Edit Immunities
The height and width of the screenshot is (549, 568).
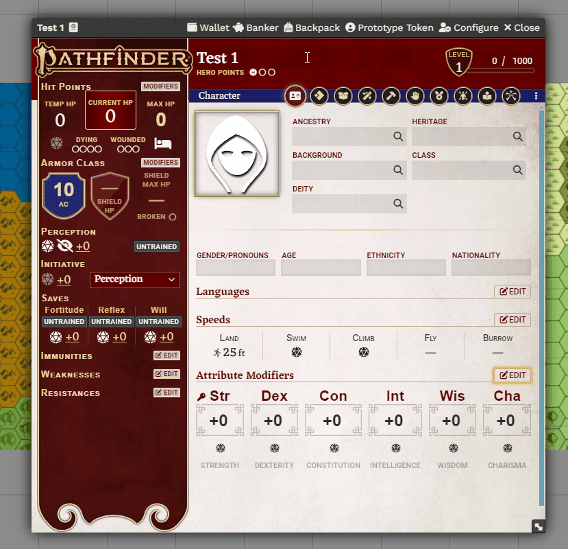[x=166, y=355]
